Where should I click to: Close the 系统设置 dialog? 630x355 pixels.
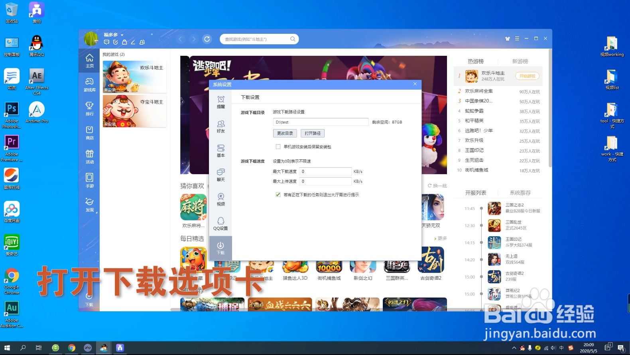tap(415, 84)
